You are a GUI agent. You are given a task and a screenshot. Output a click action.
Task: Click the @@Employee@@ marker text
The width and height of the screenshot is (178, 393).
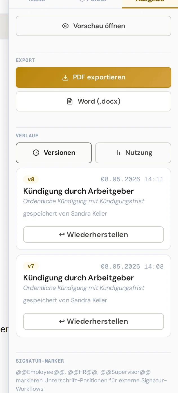point(41,372)
